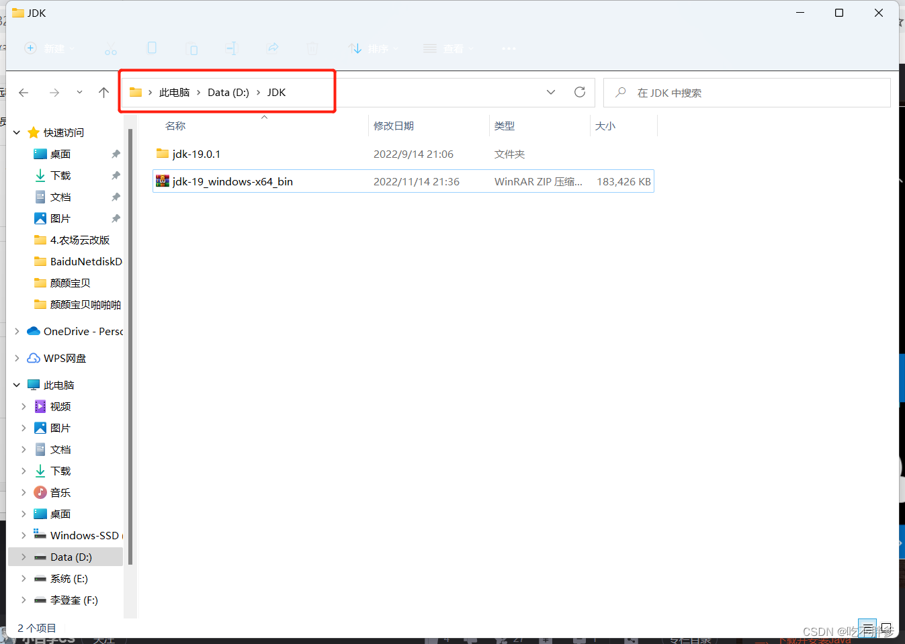Click the WinRAR ZIP 压缩 type cell

coord(538,181)
